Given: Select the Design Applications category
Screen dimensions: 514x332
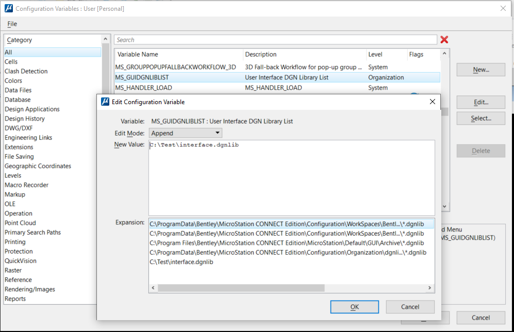Looking at the screenshot, I should (51, 109).
